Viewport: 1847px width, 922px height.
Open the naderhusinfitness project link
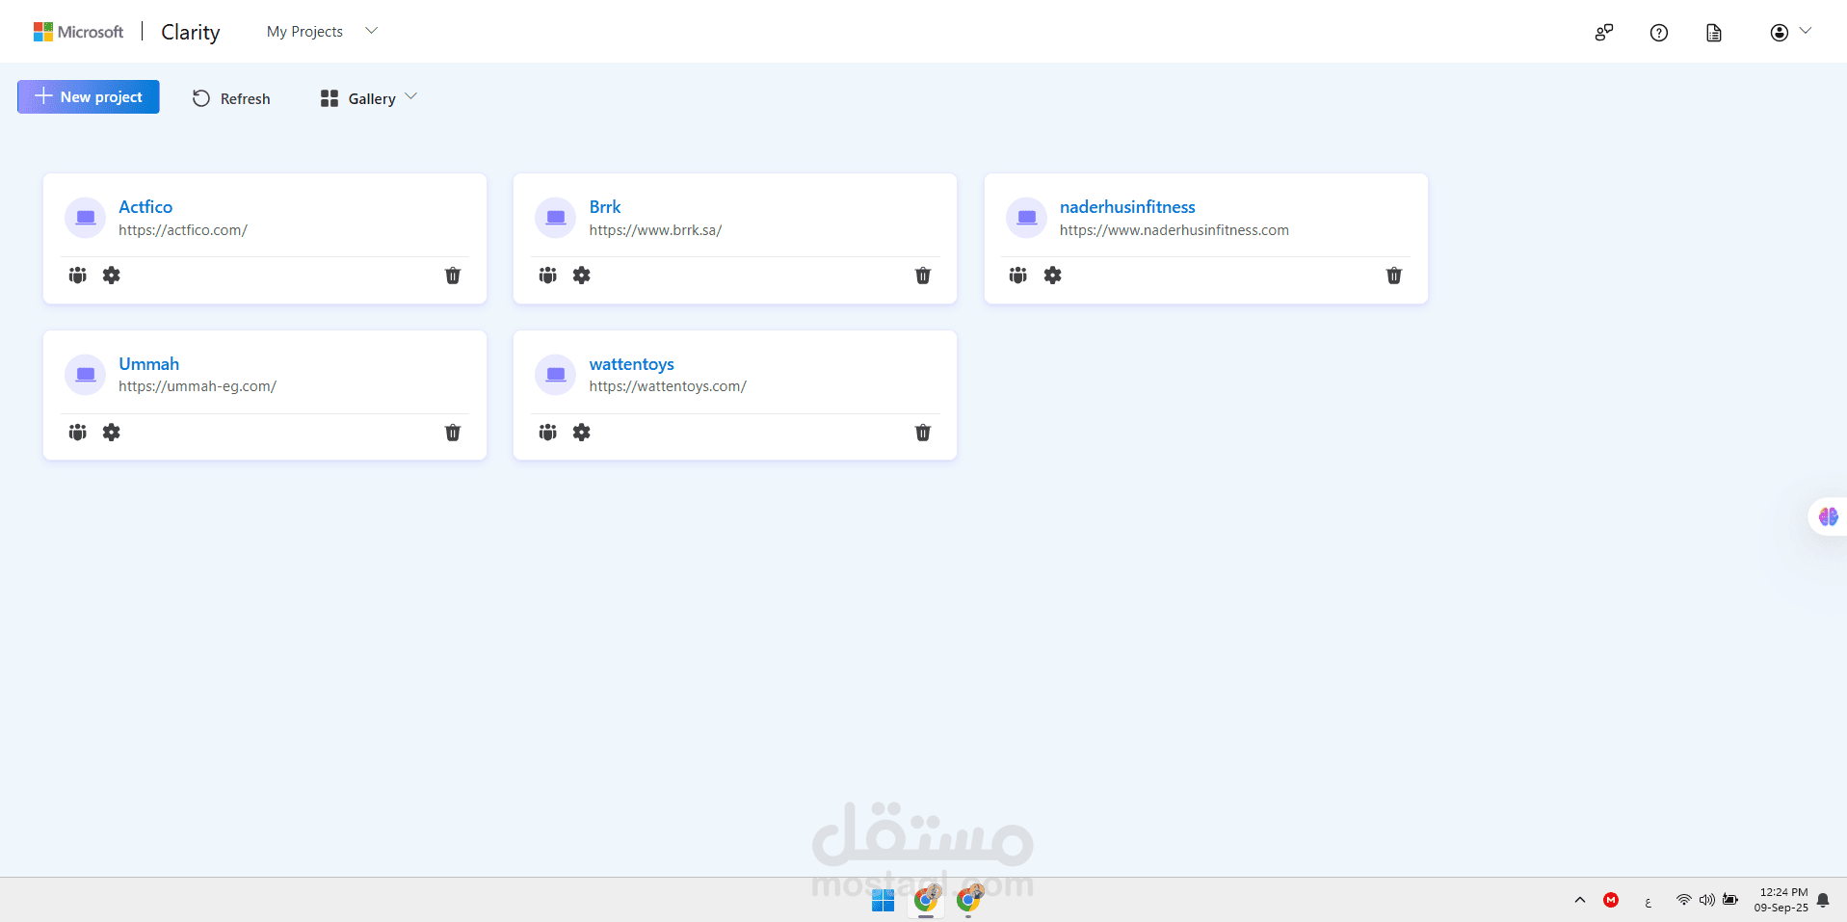tap(1127, 207)
